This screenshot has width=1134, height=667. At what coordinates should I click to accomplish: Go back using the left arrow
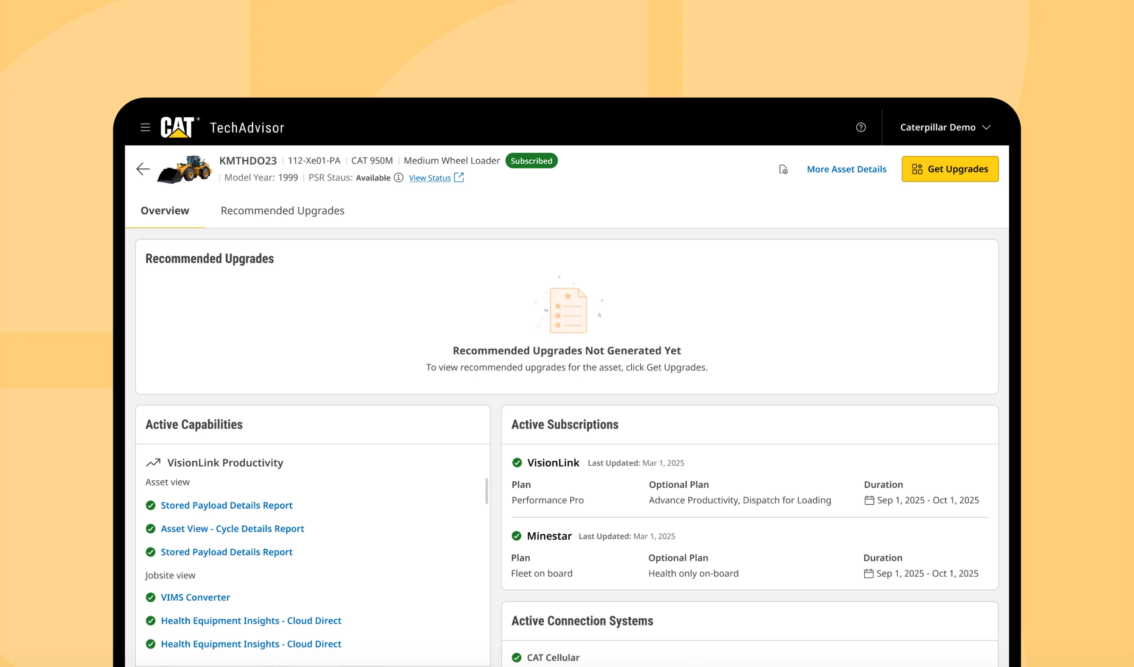tap(143, 169)
